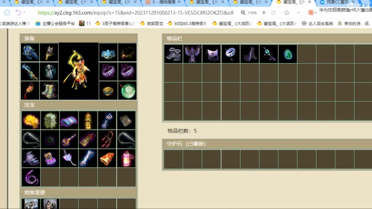This screenshot has height=209, width=372.
Task: Inspect the green stone tablet 法宝
Action: (x=50, y=120)
